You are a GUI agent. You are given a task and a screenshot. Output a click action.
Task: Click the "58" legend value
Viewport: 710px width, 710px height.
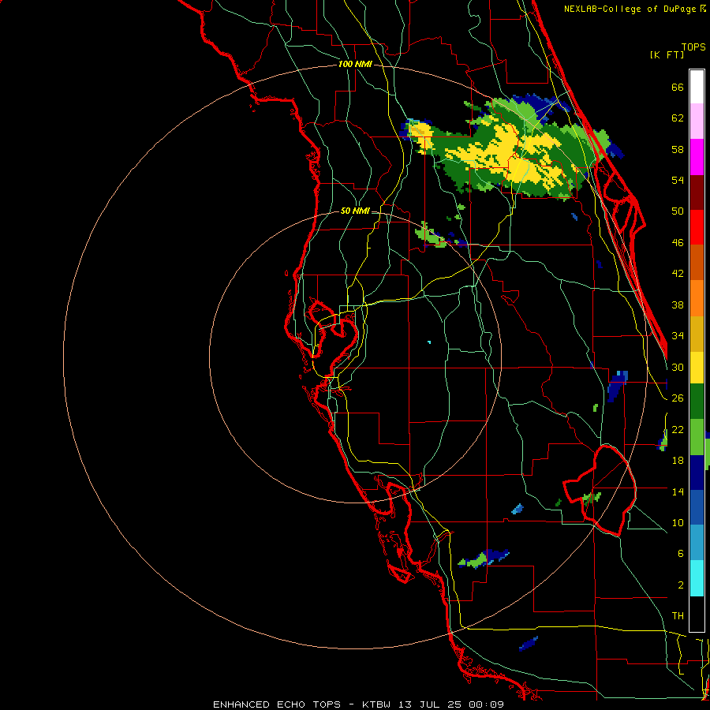pyautogui.click(x=678, y=149)
